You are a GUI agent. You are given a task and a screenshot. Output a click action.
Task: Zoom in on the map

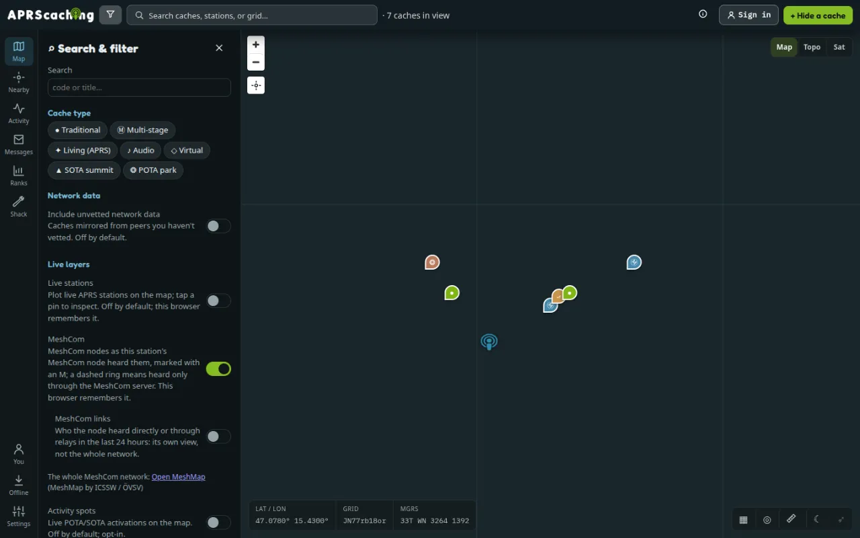(x=256, y=44)
